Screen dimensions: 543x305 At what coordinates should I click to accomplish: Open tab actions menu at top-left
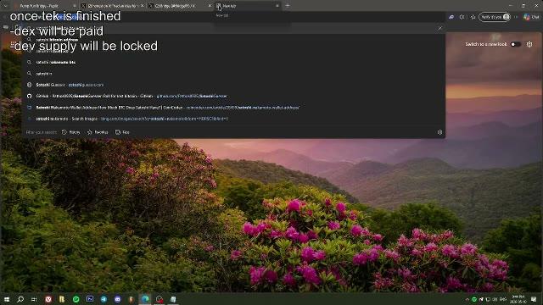pyautogui.click(x=5, y=6)
